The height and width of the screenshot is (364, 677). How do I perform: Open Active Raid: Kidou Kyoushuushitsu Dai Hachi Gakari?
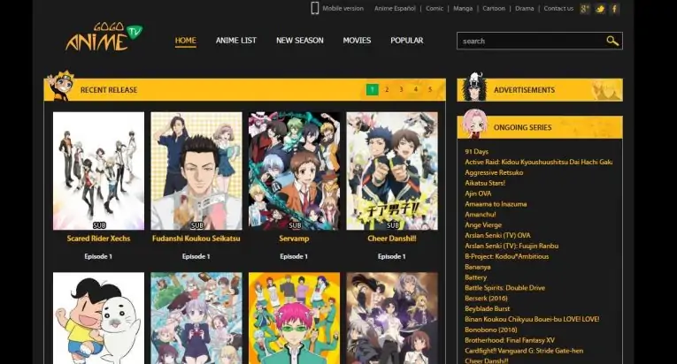538,162
